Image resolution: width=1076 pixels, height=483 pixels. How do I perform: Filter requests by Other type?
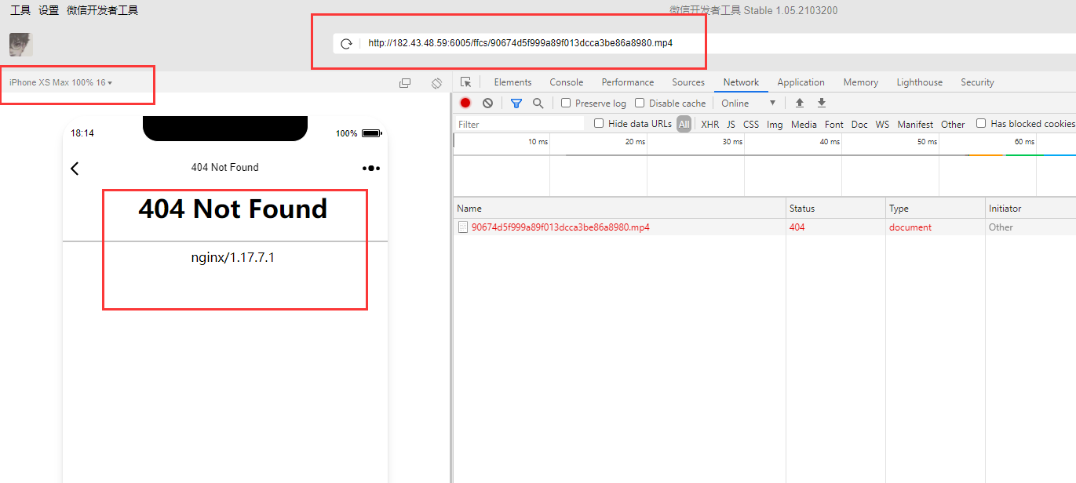coord(953,124)
